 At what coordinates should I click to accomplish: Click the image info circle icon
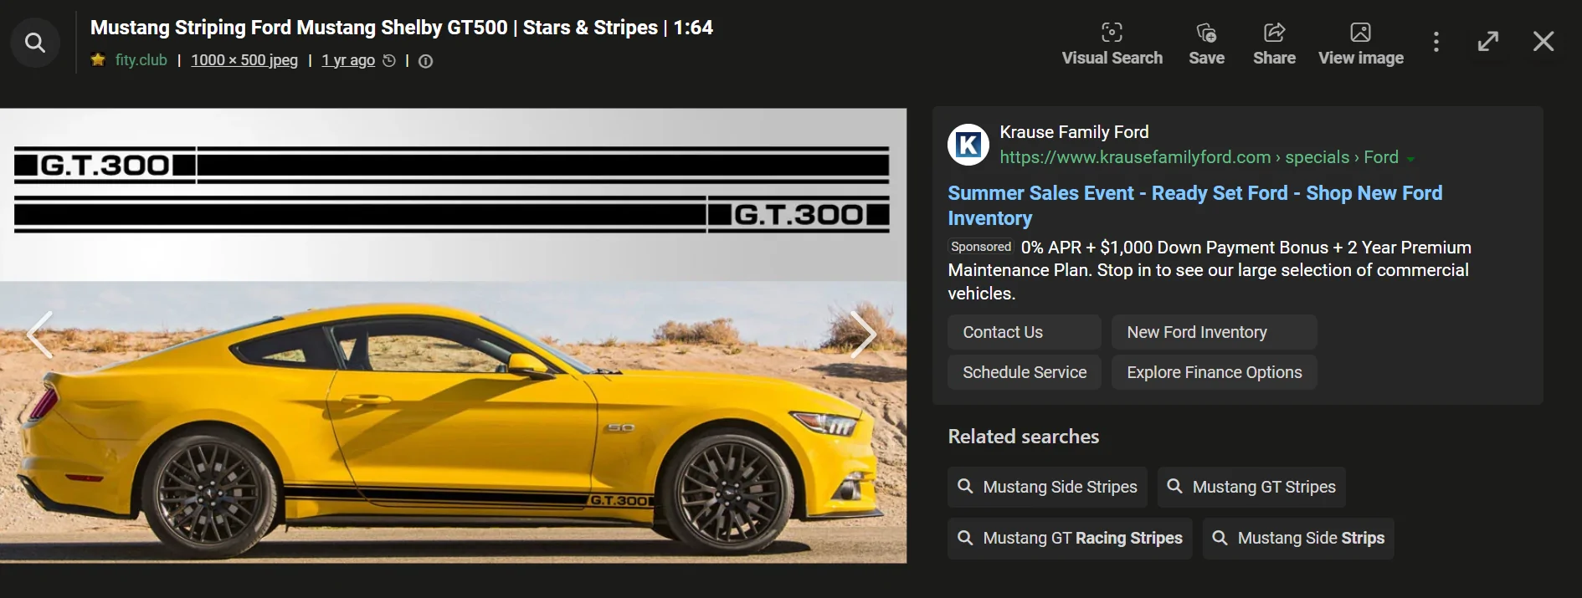[x=425, y=61]
